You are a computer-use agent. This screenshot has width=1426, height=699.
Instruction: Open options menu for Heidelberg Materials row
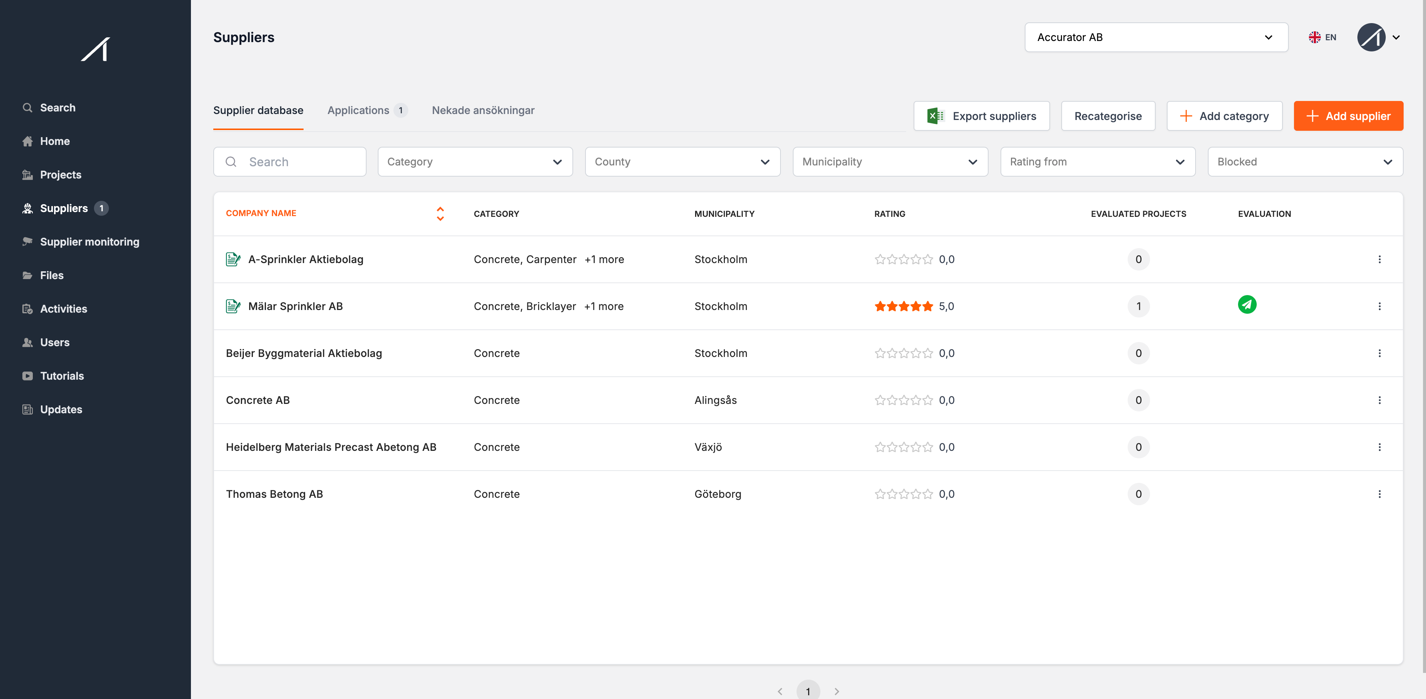[1379, 447]
